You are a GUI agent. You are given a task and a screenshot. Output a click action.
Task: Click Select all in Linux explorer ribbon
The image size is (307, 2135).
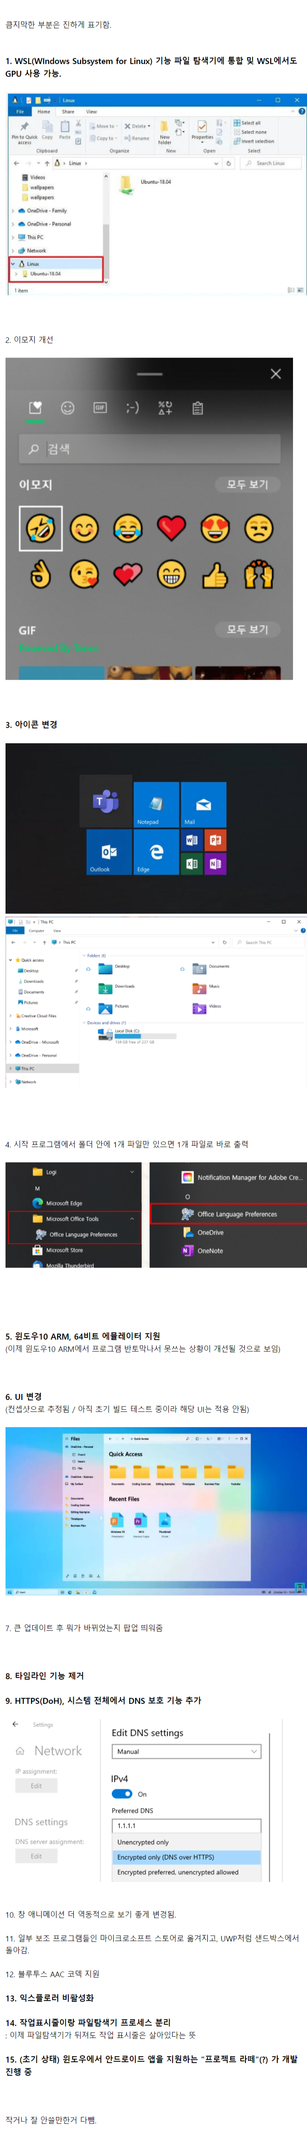247,123
